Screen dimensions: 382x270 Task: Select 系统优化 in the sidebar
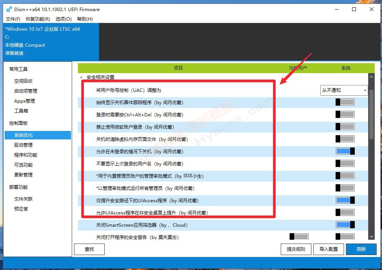(x=38, y=135)
